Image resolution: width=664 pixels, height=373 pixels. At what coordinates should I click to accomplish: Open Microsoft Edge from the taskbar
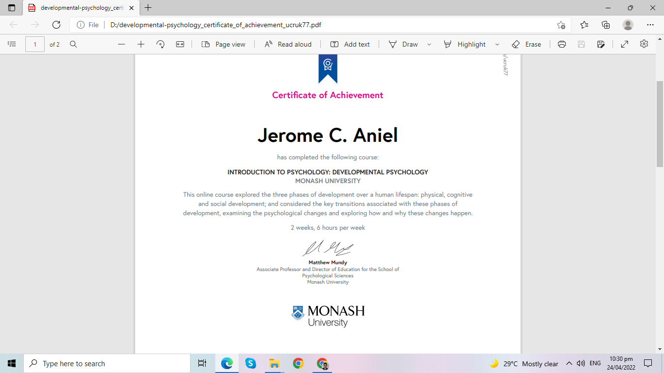227,363
